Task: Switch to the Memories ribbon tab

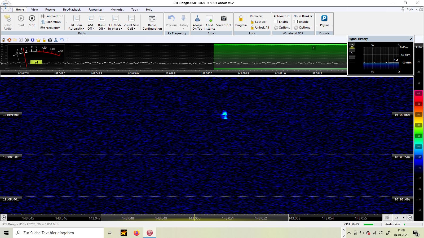Action: (x=117, y=10)
